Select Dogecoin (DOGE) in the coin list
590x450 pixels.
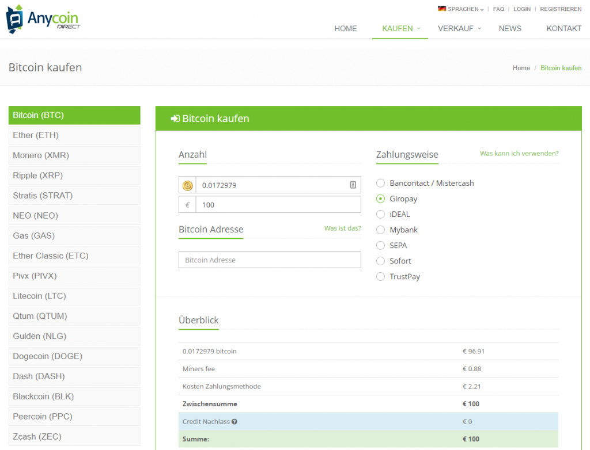click(74, 356)
